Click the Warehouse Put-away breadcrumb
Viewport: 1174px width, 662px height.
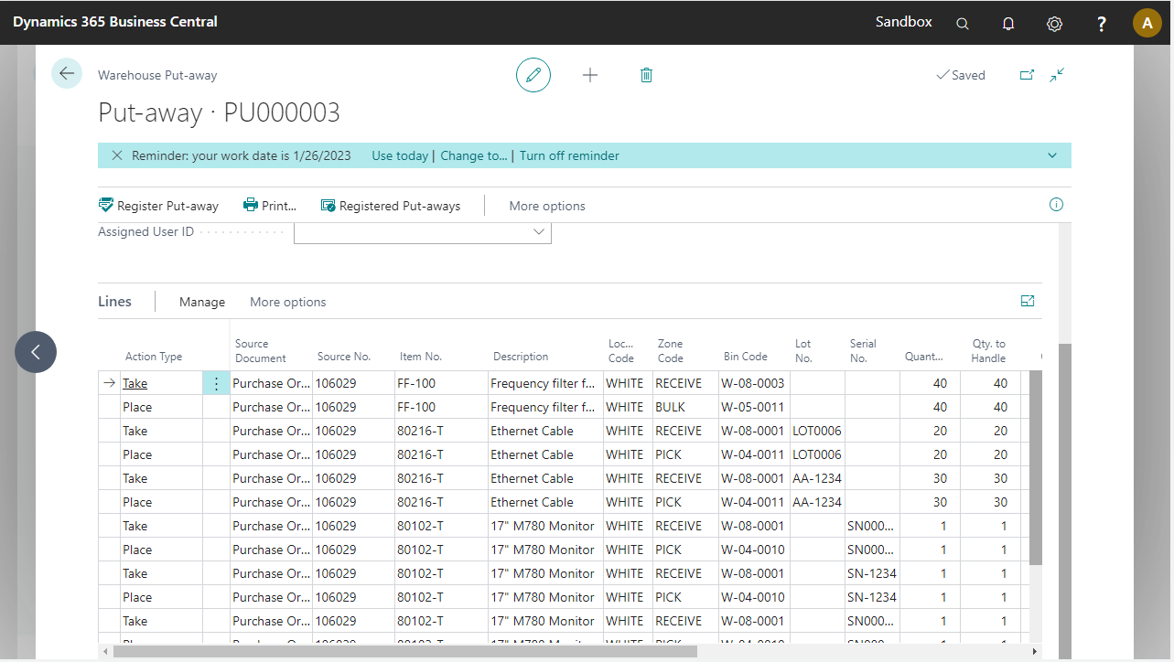[x=157, y=75]
